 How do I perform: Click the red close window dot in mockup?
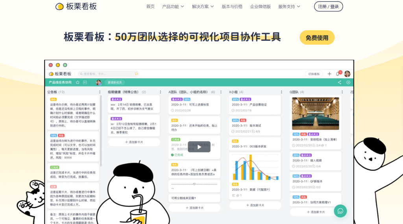coord(51,65)
